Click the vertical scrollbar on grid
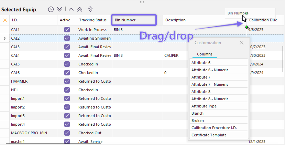Screen dimensions: 285x145 coord(283,59)
